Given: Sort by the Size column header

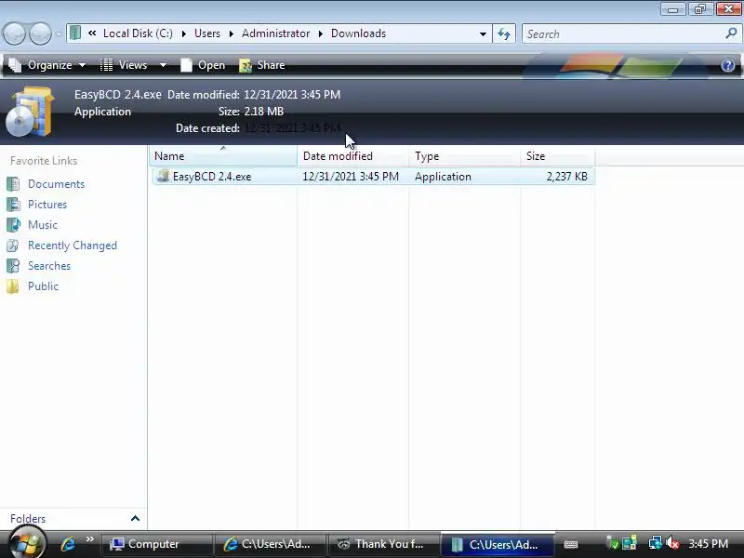Looking at the screenshot, I should tap(557, 156).
